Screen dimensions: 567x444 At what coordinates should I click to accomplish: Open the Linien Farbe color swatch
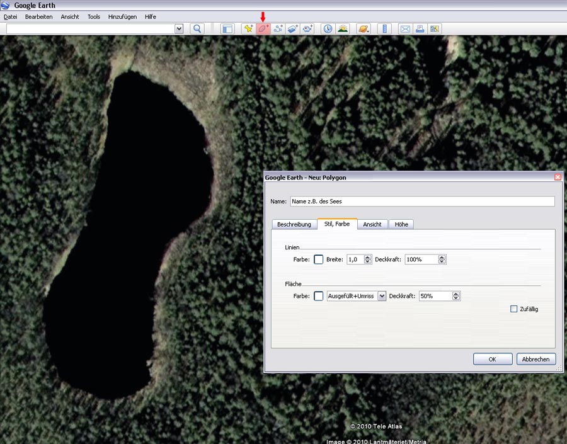(319, 259)
